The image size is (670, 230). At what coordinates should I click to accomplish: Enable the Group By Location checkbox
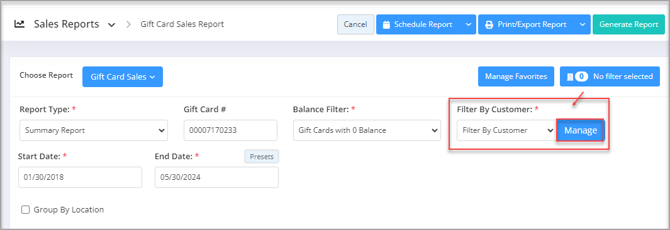coord(26,209)
